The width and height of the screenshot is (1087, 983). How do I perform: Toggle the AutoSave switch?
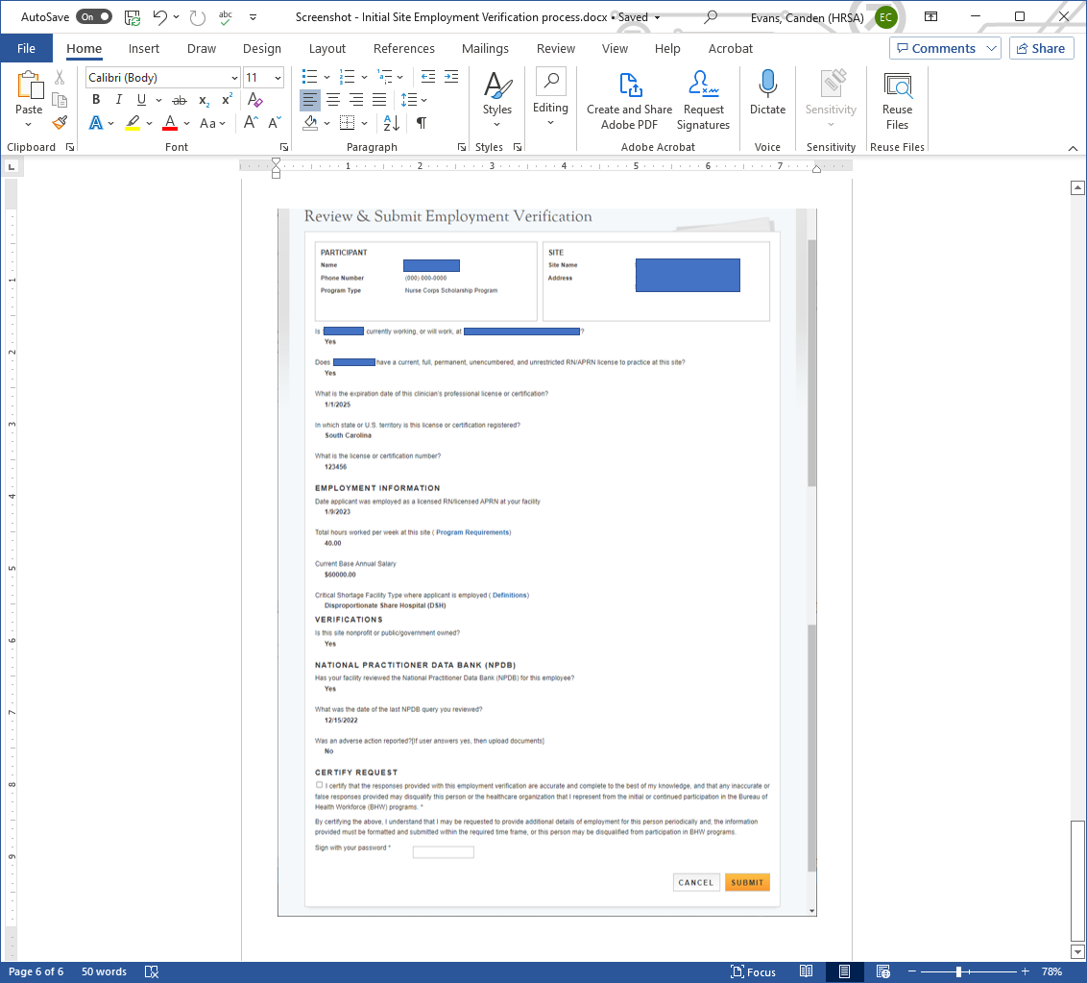tap(94, 17)
